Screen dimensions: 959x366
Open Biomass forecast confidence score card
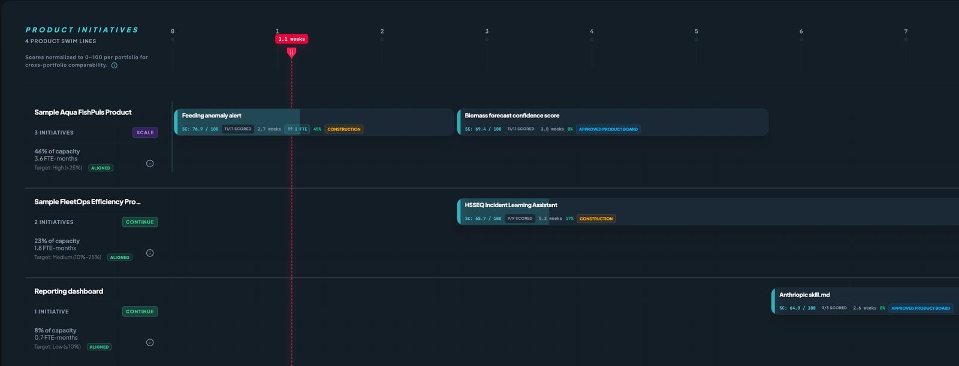tap(613, 122)
